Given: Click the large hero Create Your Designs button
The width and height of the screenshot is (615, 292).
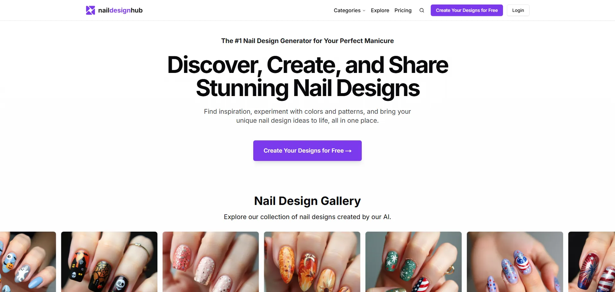Looking at the screenshot, I should click(307, 151).
